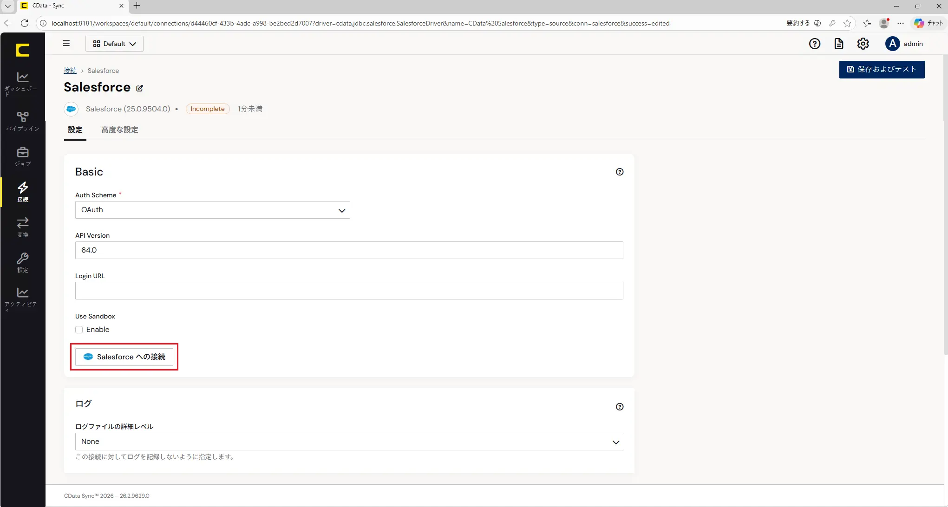Image resolution: width=948 pixels, height=507 pixels.
Task: Click the CData Sync 2026 footer version text
Action: click(107, 496)
